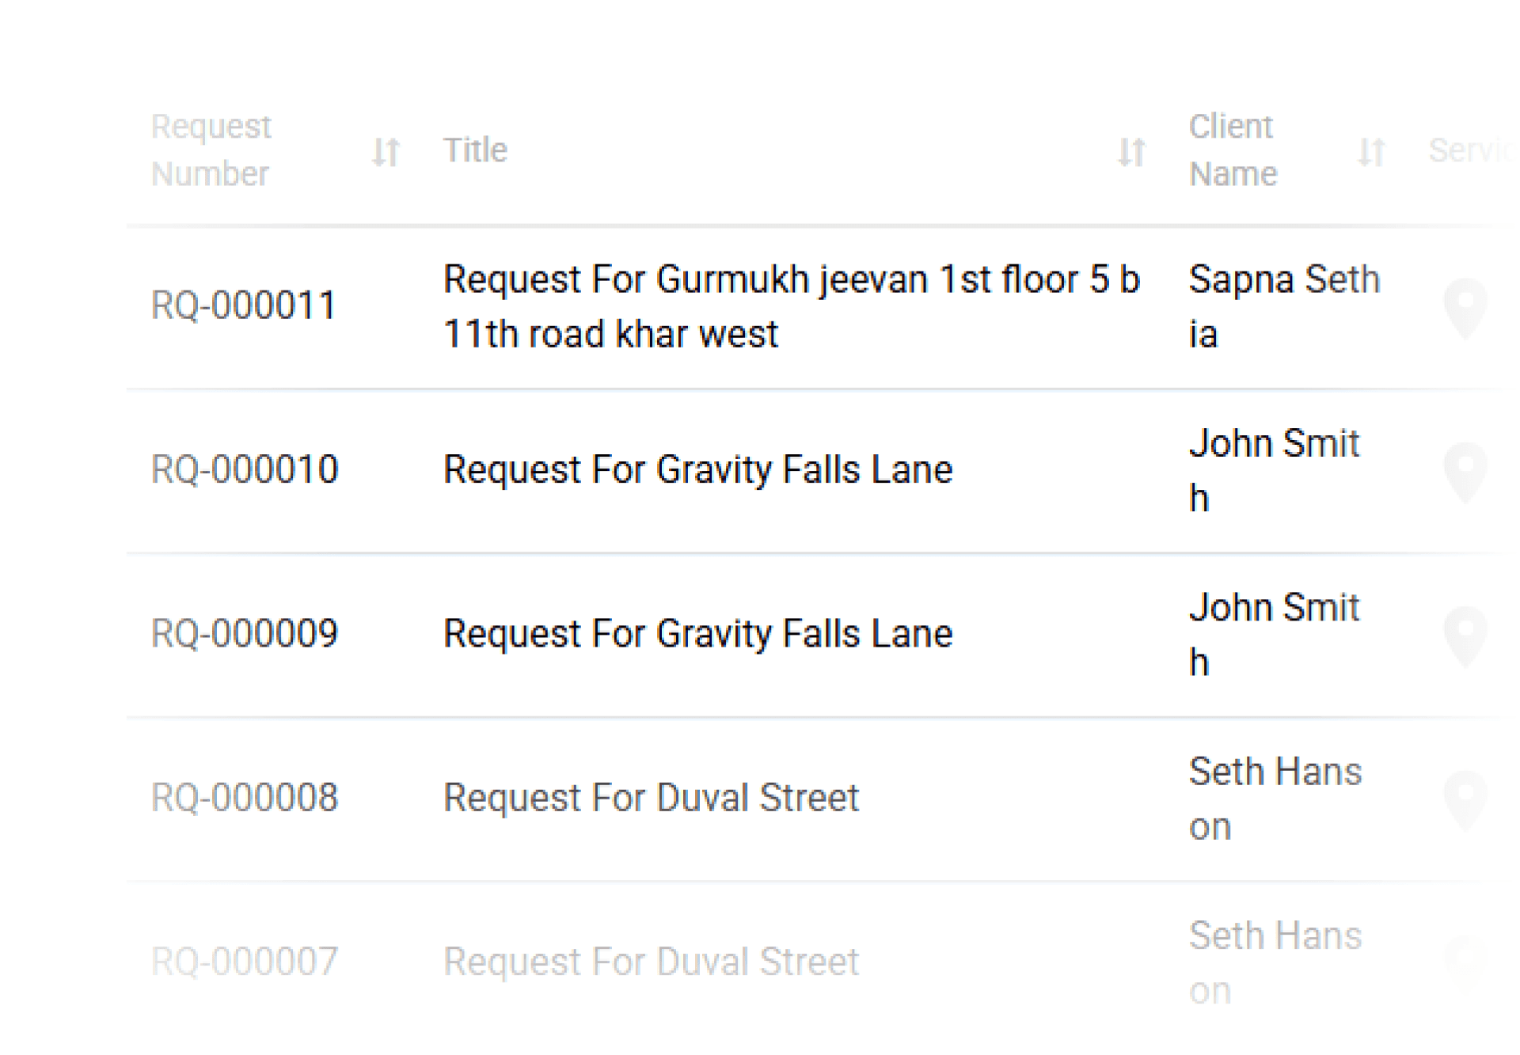Image resolution: width=1520 pixels, height=1055 pixels.
Task: Sort by Request Number column arrows
Action: coord(386,151)
